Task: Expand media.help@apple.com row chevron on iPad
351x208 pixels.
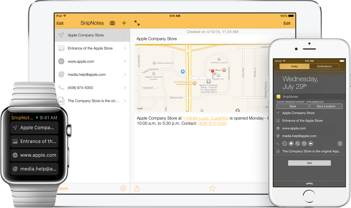Action: (x=125, y=75)
